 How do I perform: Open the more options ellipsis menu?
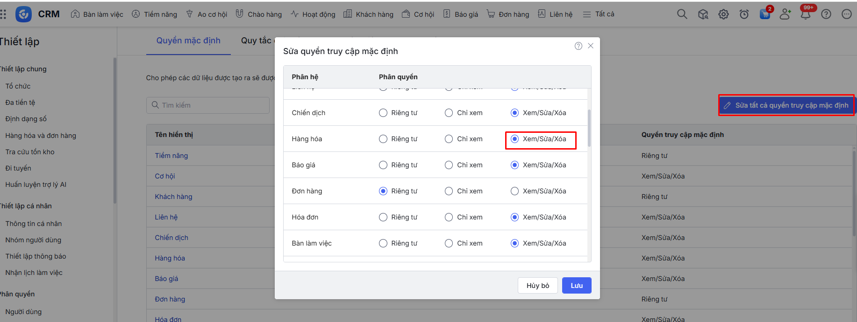(x=846, y=14)
